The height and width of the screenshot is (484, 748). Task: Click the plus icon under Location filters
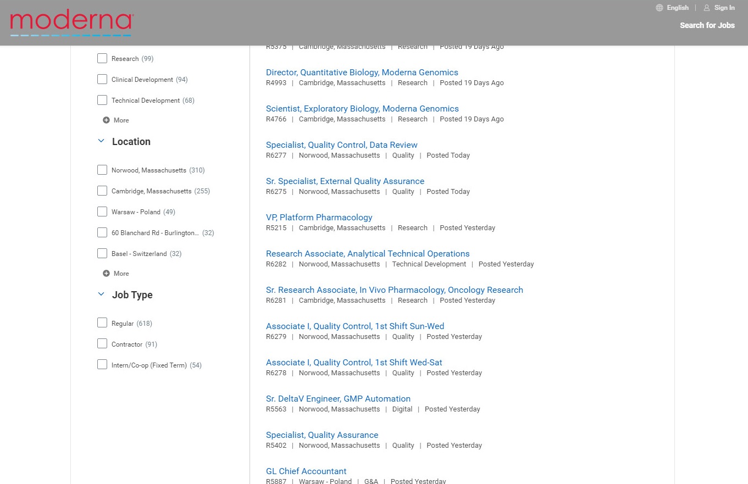tap(106, 274)
